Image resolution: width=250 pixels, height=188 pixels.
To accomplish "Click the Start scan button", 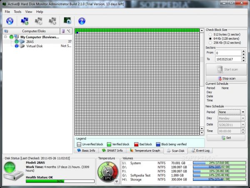I will [x=226, y=69].
